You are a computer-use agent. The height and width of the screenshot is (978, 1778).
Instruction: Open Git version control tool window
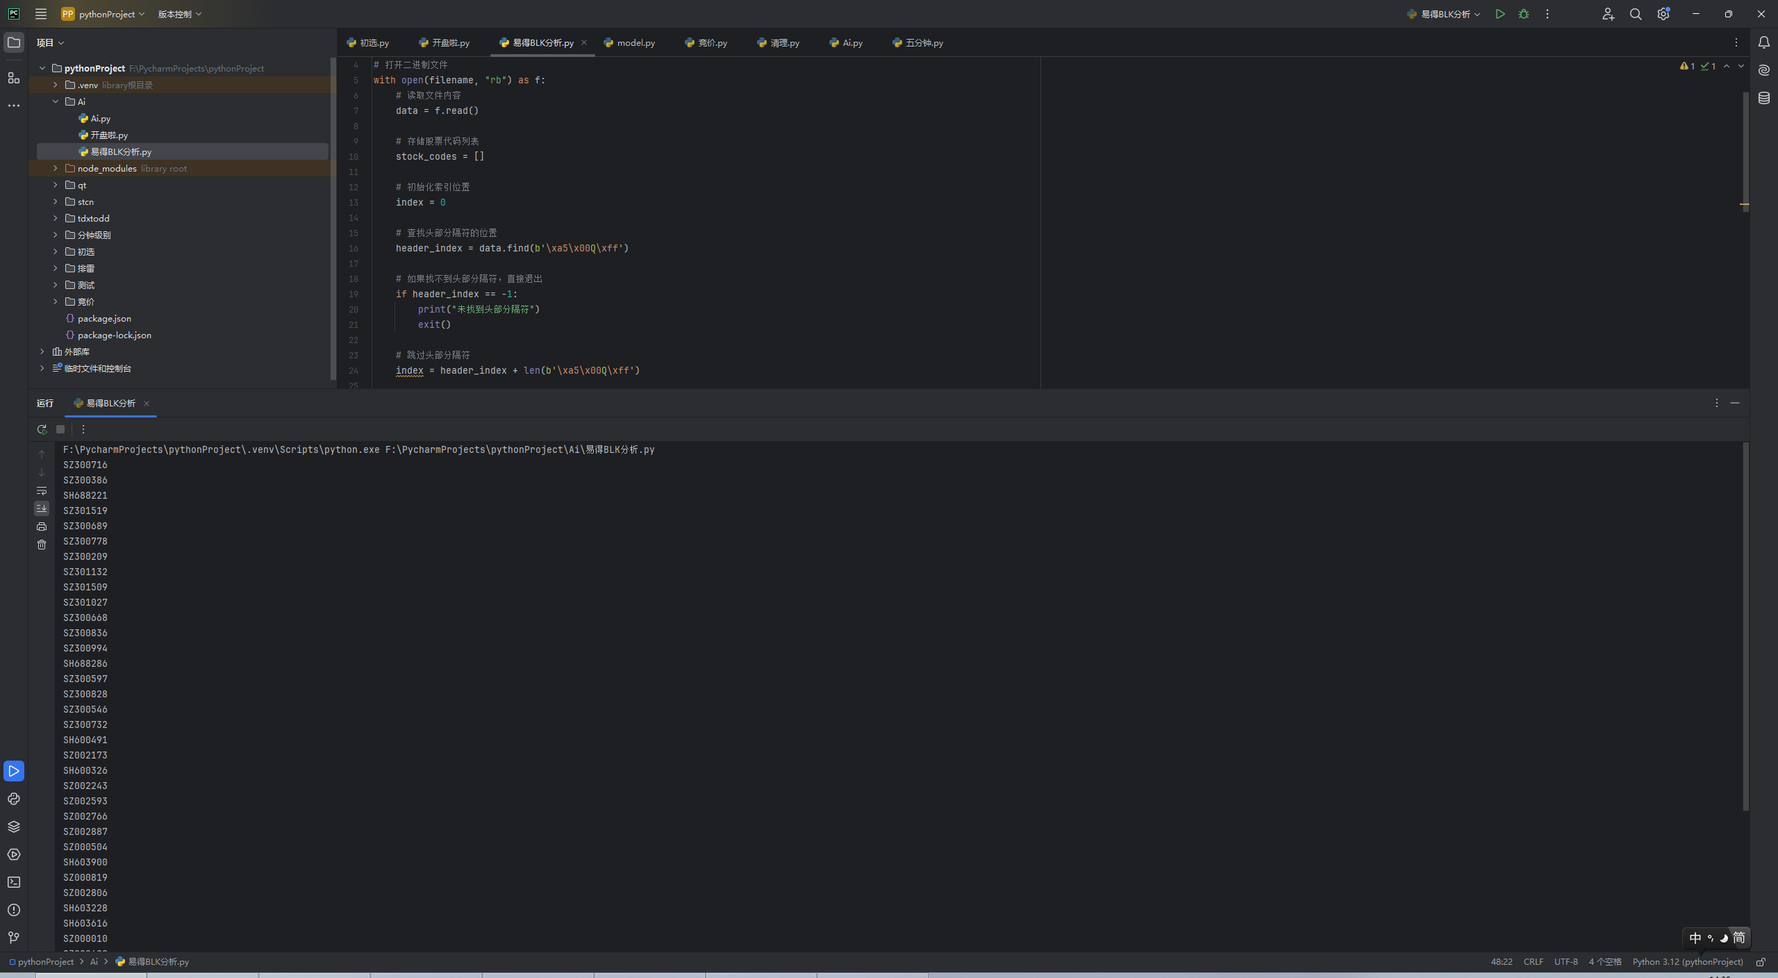pyautogui.click(x=13, y=938)
